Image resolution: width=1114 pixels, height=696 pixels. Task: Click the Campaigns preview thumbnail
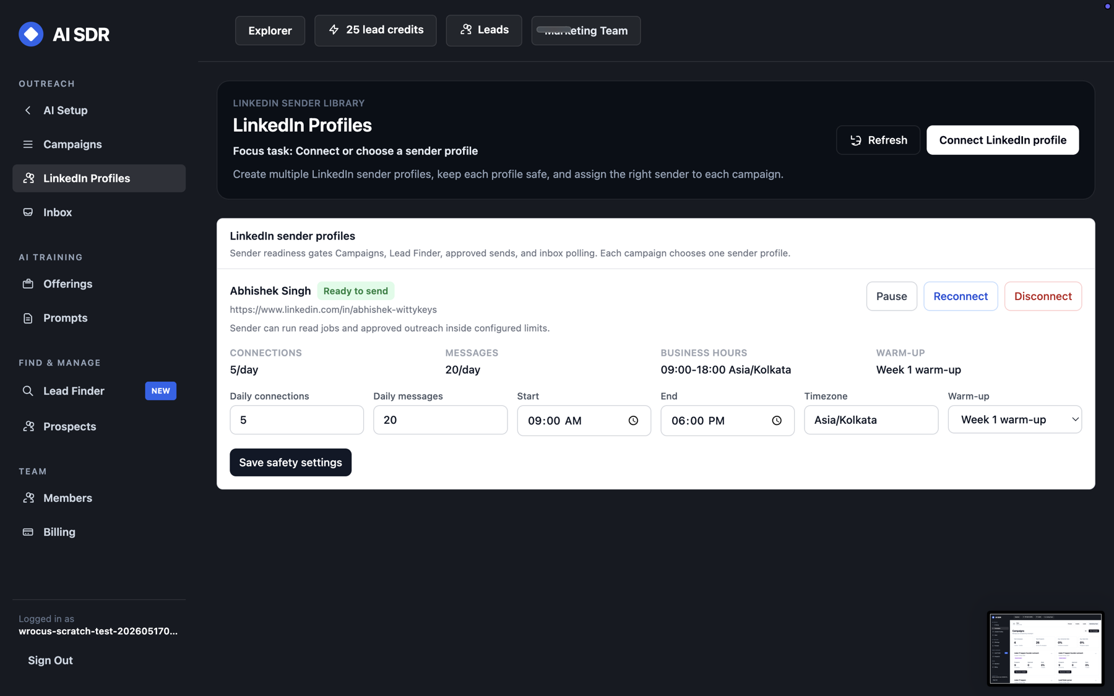tap(1045, 648)
